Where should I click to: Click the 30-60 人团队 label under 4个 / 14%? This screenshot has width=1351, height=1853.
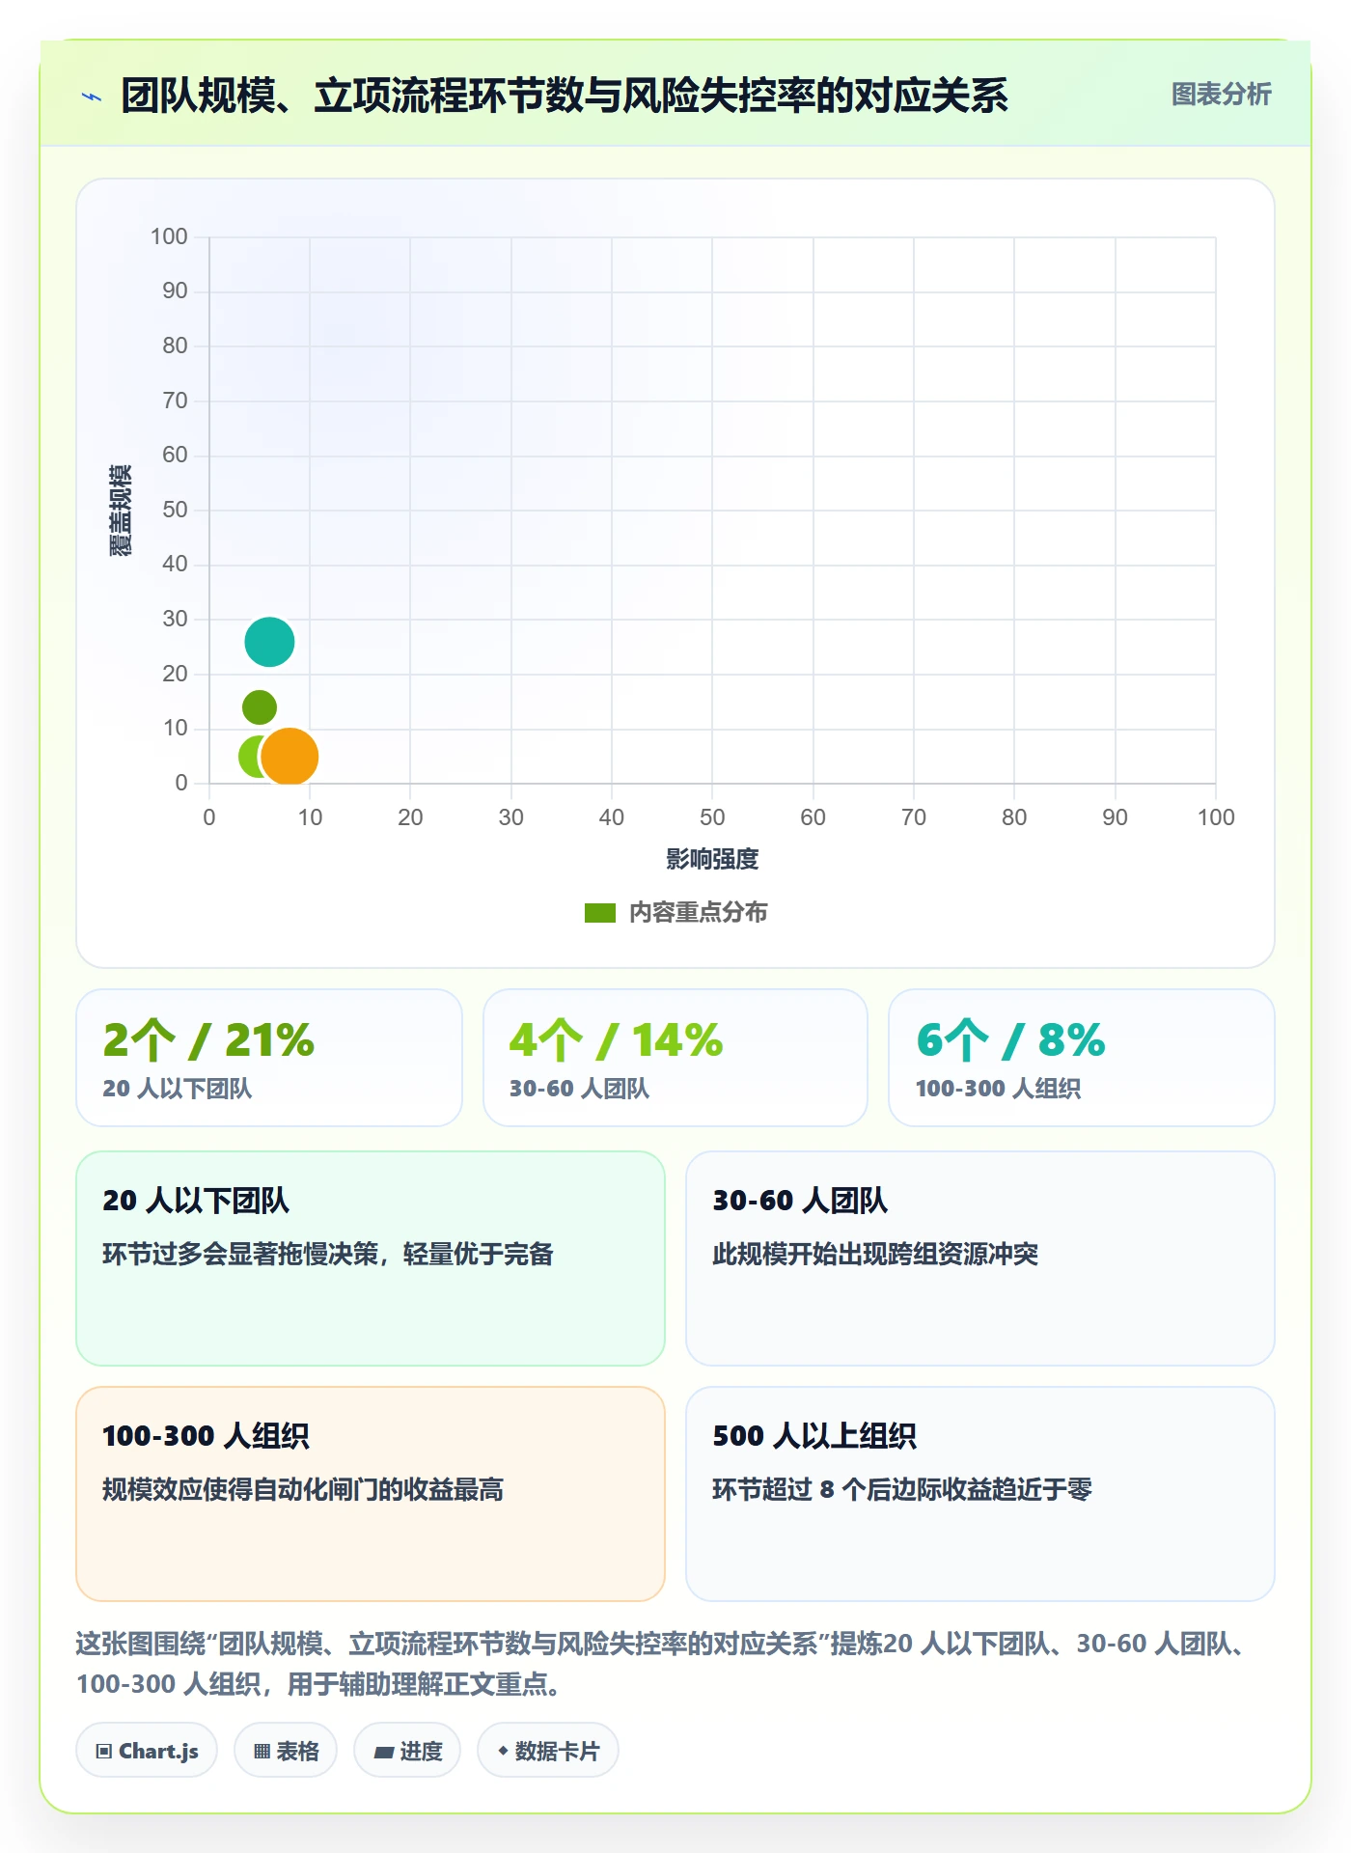[579, 1089]
